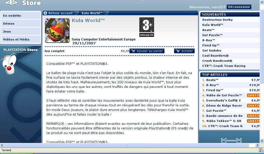Click the €4,99 Jeu complet price

tap(125, 51)
